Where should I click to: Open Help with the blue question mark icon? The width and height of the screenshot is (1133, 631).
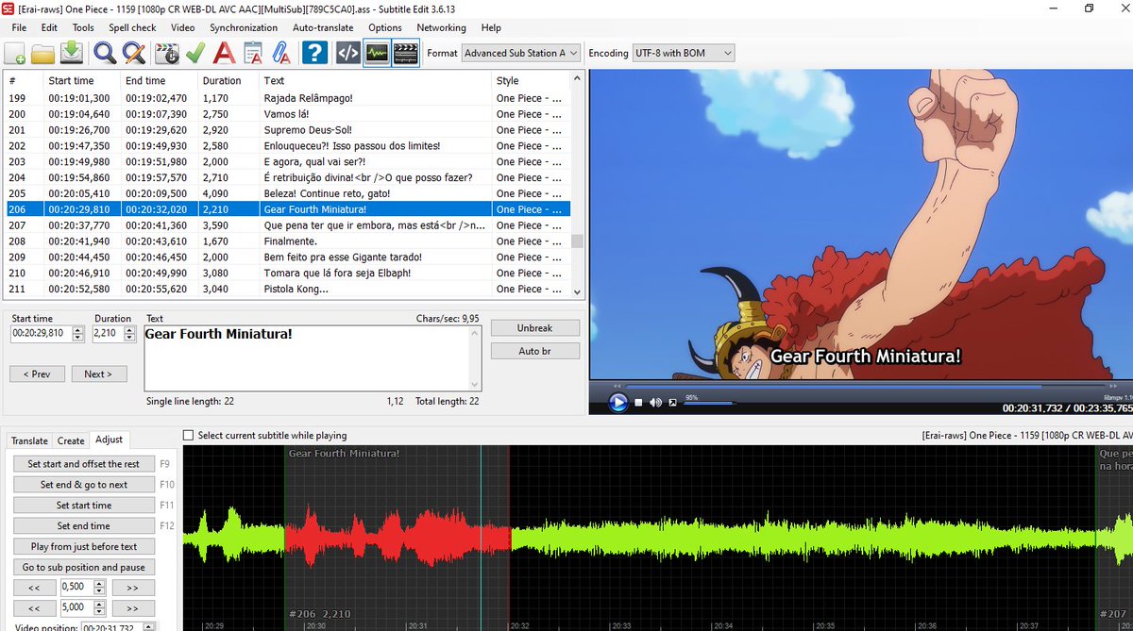coord(315,54)
